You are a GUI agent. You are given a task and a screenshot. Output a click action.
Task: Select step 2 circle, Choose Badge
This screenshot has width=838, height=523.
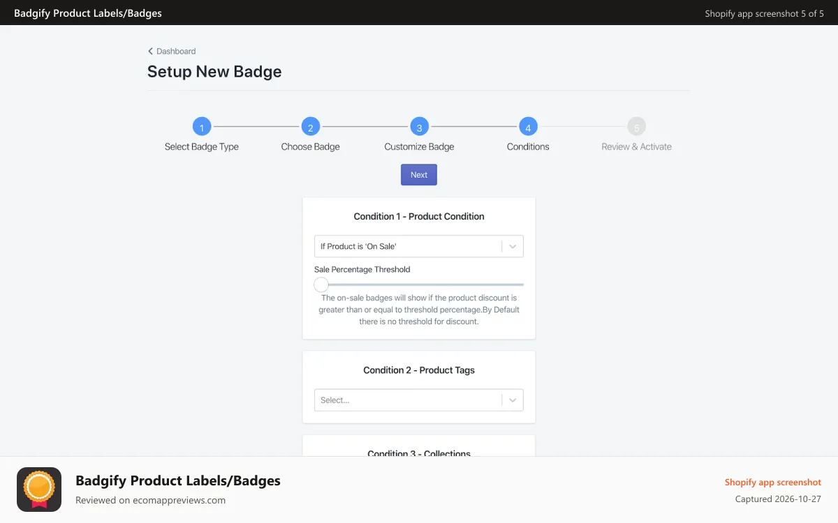point(310,127)
